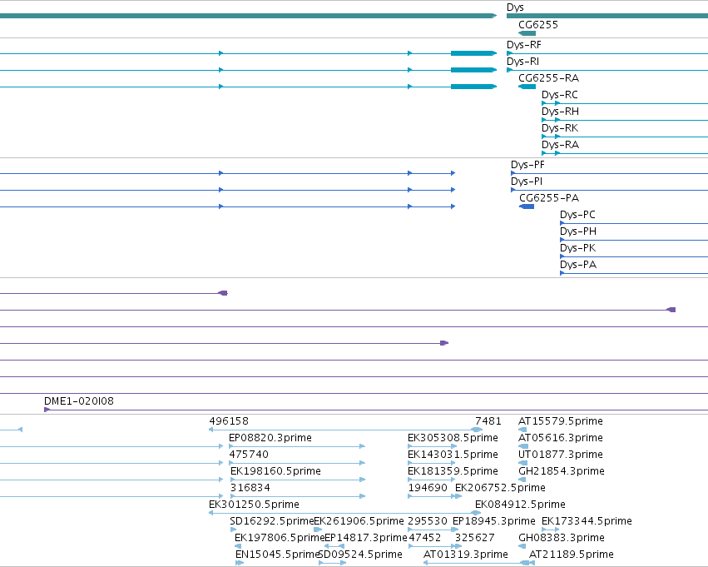Select EK206752.5prime EST
708x567 pixels.
click(500, 488)
